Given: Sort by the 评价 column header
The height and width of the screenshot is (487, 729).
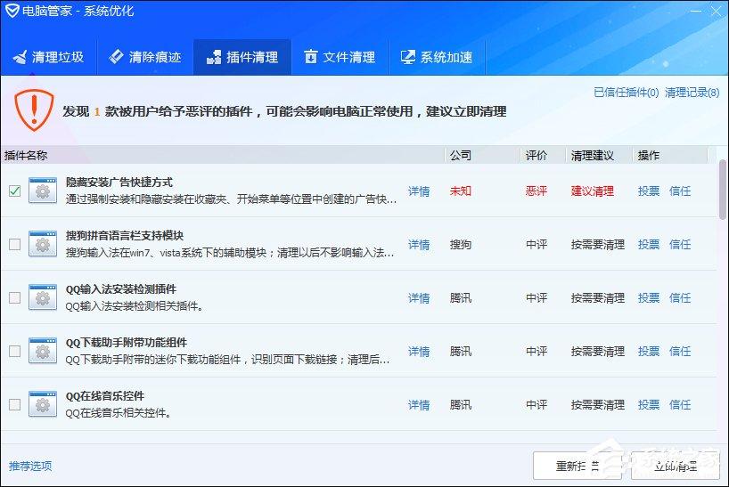Looking at the screenshot, I should click(x=537, y=155).
